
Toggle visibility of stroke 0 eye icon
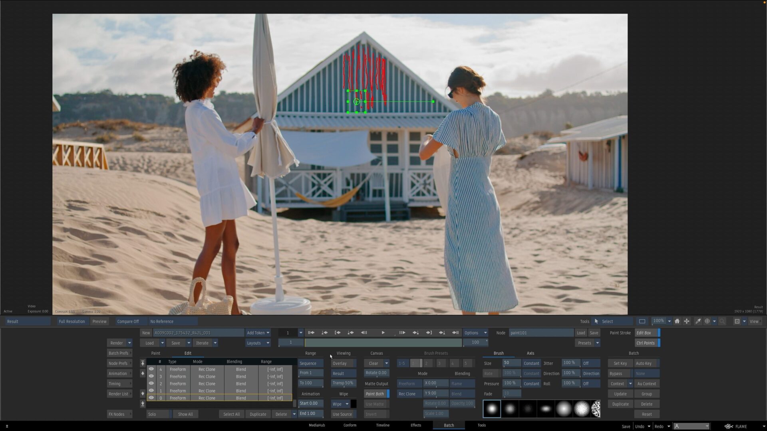[151, 398]
